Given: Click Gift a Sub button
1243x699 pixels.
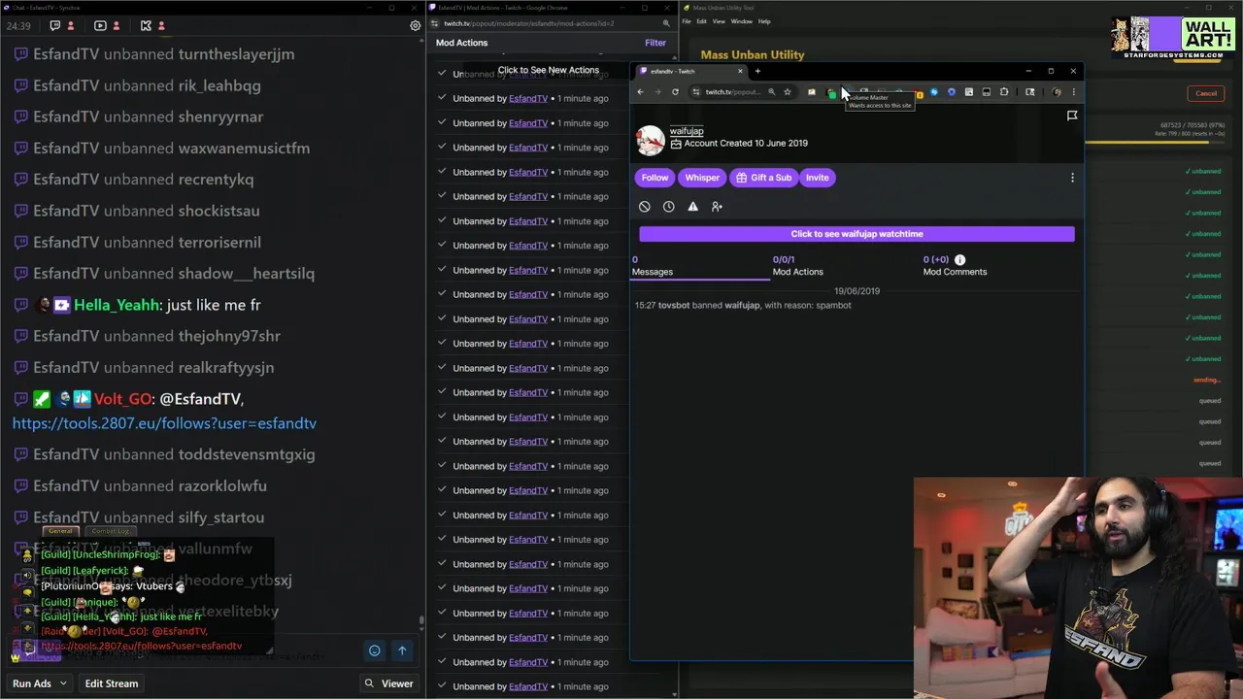Looking at the screenshot, I should point(763,178).
